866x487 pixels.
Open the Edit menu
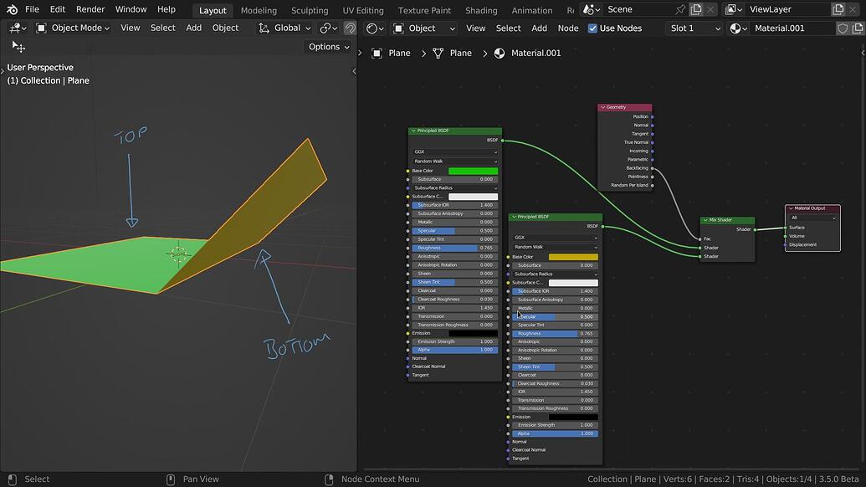pos(58,9)
